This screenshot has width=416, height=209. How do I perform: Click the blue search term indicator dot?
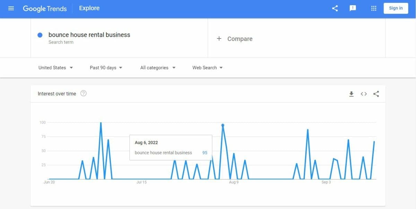tap(40, 35)
